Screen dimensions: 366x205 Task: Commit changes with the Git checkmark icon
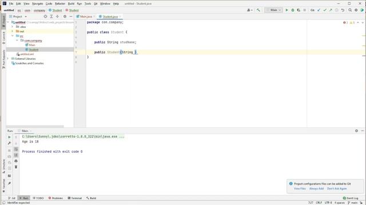(x=325, y=10)
